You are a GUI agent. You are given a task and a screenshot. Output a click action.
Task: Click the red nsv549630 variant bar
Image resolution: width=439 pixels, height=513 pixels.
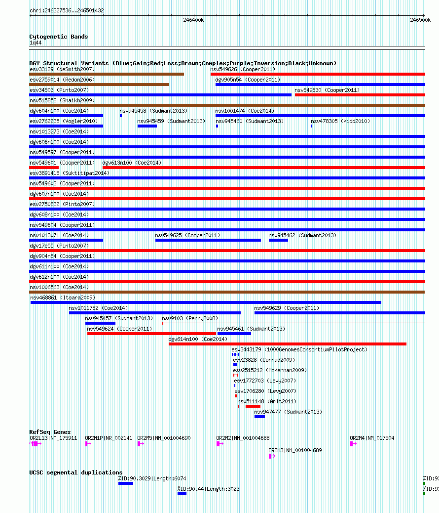(x=360, y=95)
